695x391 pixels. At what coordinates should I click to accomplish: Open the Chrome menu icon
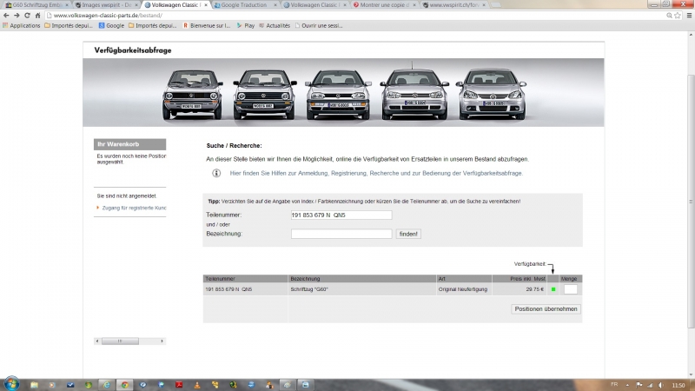[687, 16]
